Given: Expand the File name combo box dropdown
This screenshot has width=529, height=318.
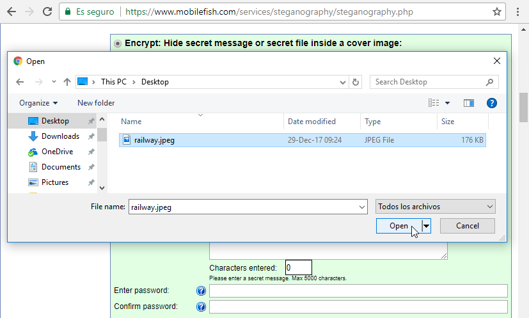Looking at the screenshot, I should [361, 207].
